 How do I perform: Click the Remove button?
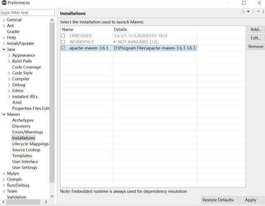coord(256,47)
